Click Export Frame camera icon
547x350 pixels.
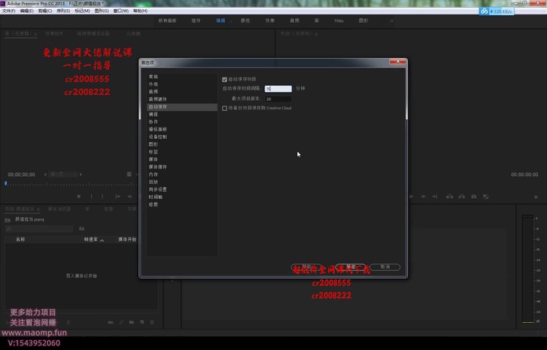click(x=474, y=197)
